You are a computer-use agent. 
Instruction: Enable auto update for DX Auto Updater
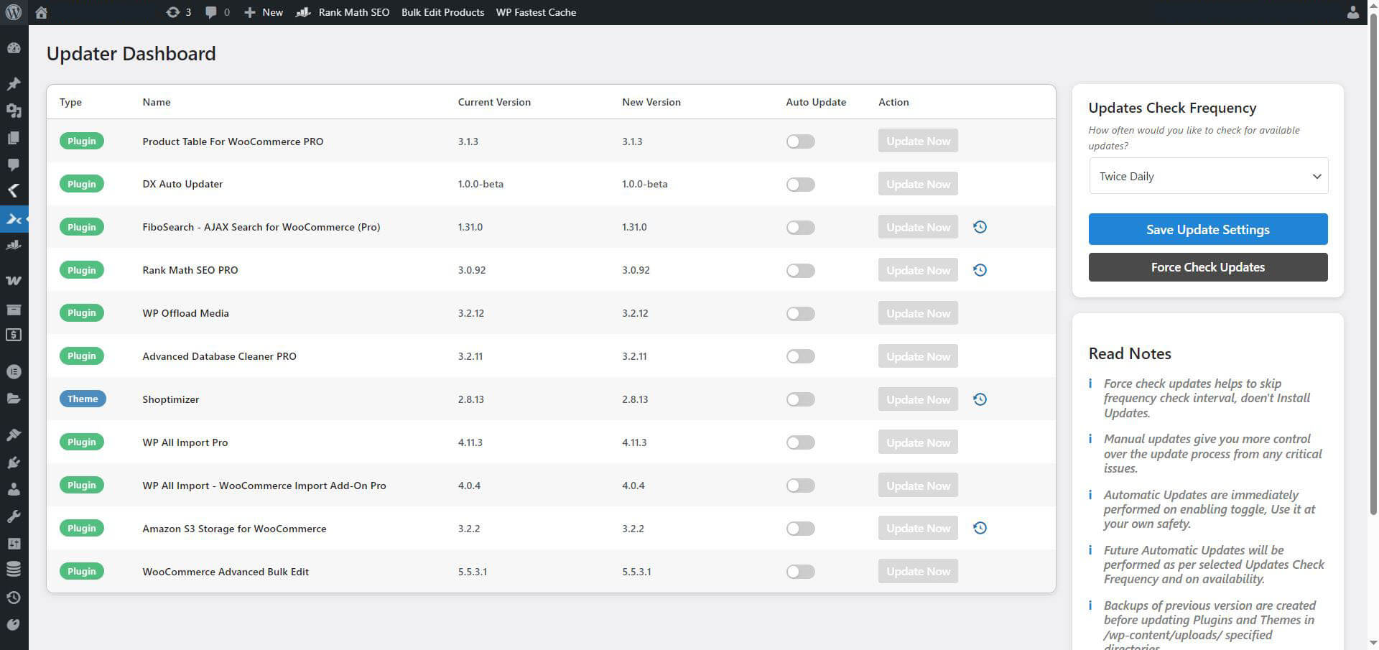tap(800, 185)
